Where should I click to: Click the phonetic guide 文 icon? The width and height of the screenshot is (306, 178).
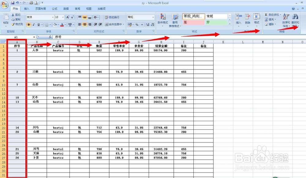pos(70,24)
